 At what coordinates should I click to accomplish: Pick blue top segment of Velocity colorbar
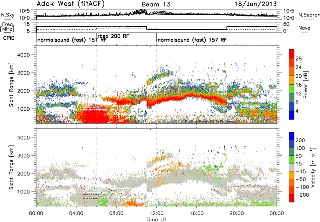click(292, 136)
